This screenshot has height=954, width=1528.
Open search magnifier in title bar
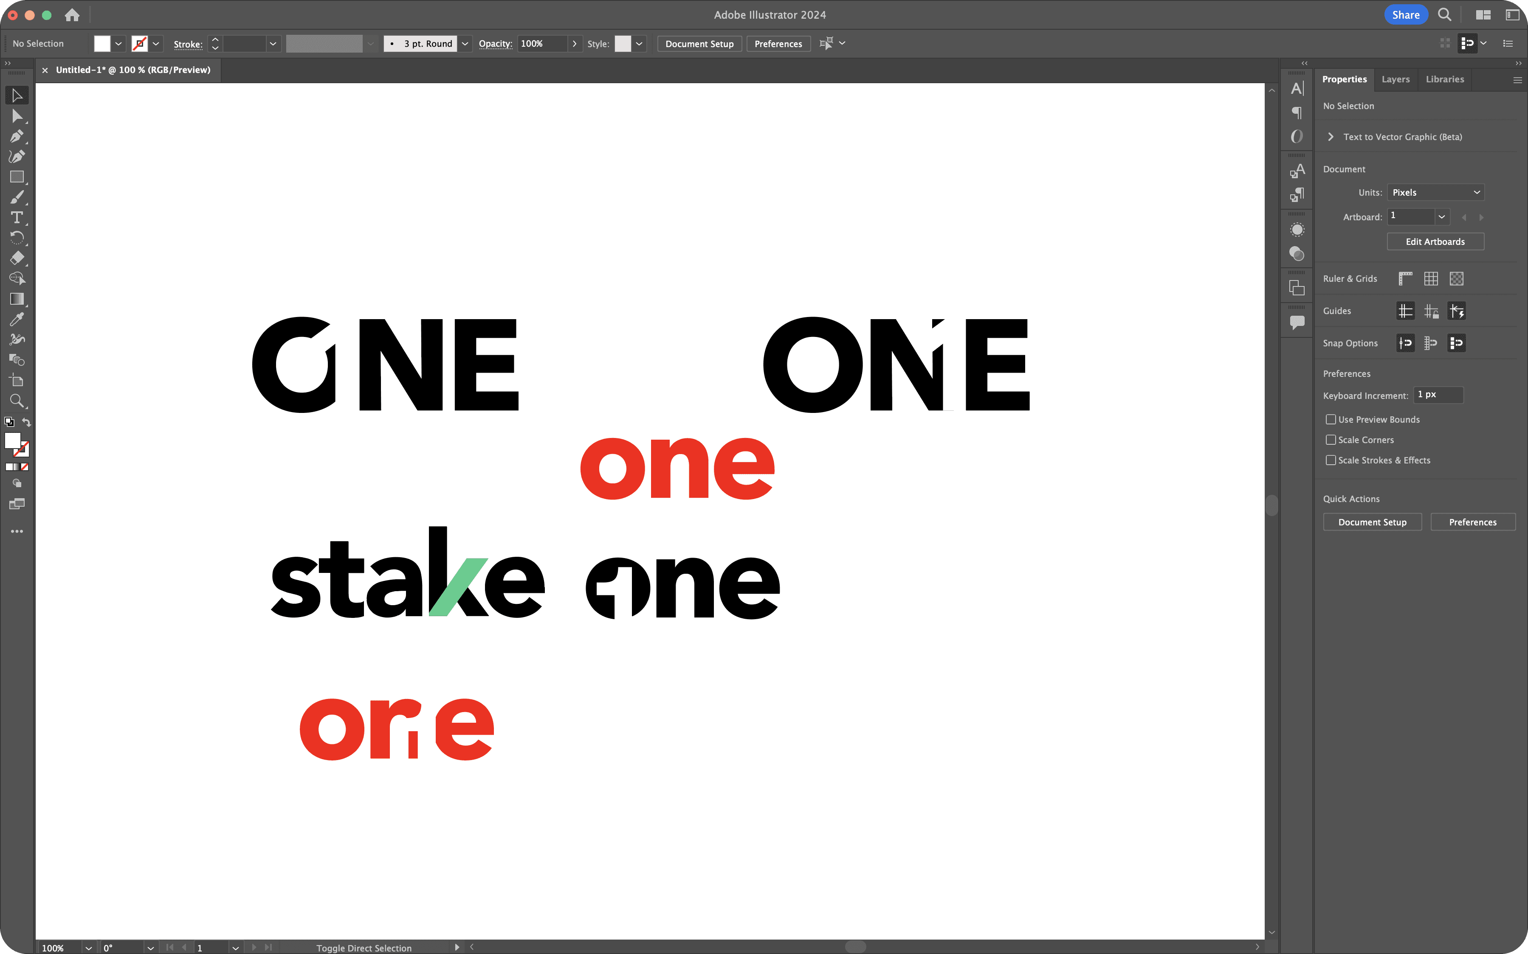(x=1445, y=14)
